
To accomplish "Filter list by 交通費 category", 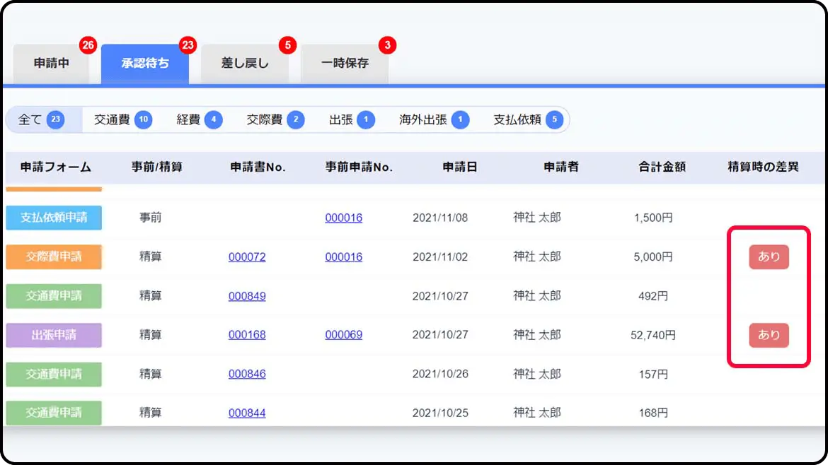I will 122,120.
